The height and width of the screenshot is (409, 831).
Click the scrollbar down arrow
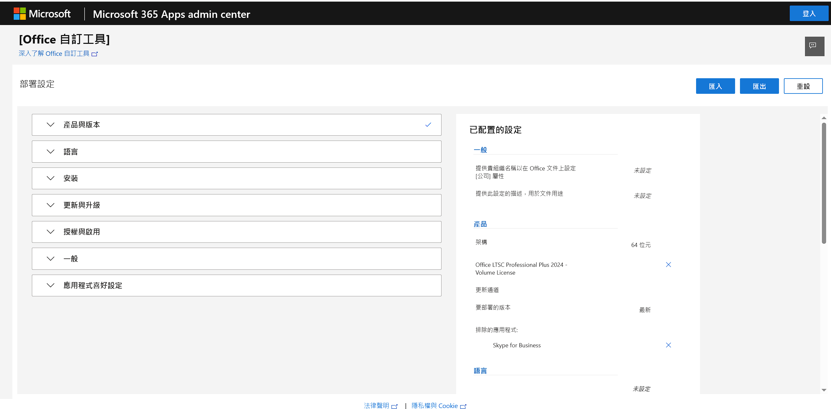click(x=824, y=390)
